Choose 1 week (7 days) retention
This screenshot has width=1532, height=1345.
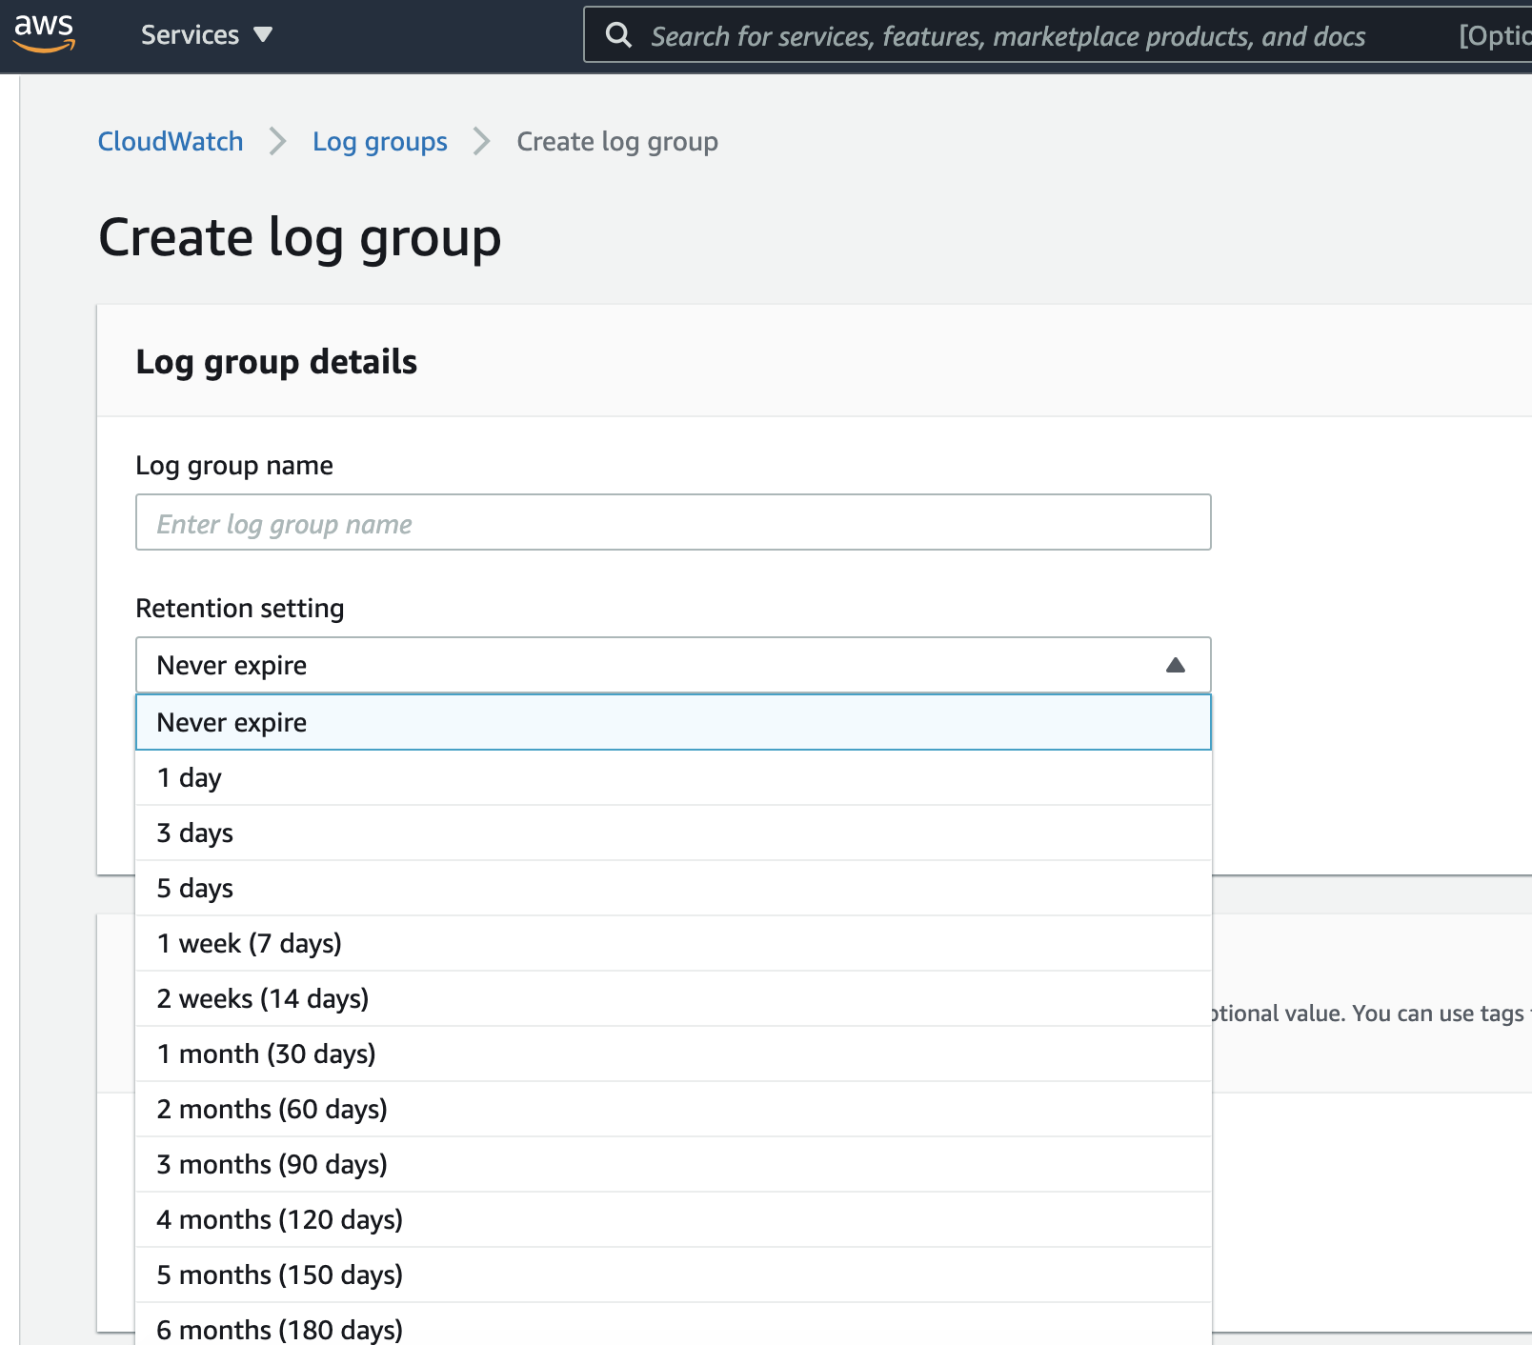[673, 943]
